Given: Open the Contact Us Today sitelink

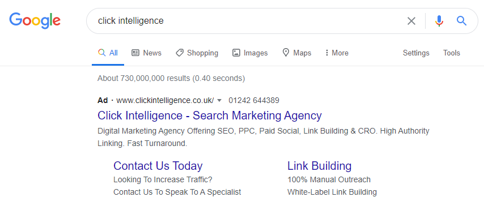Looking at the screenshot, I should pos(158,166).
